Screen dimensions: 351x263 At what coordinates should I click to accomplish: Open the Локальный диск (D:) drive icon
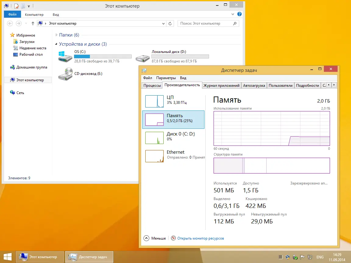click(143, 58)
